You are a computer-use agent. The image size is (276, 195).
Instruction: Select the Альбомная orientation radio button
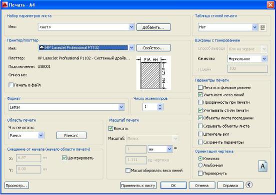pos(200,165)
